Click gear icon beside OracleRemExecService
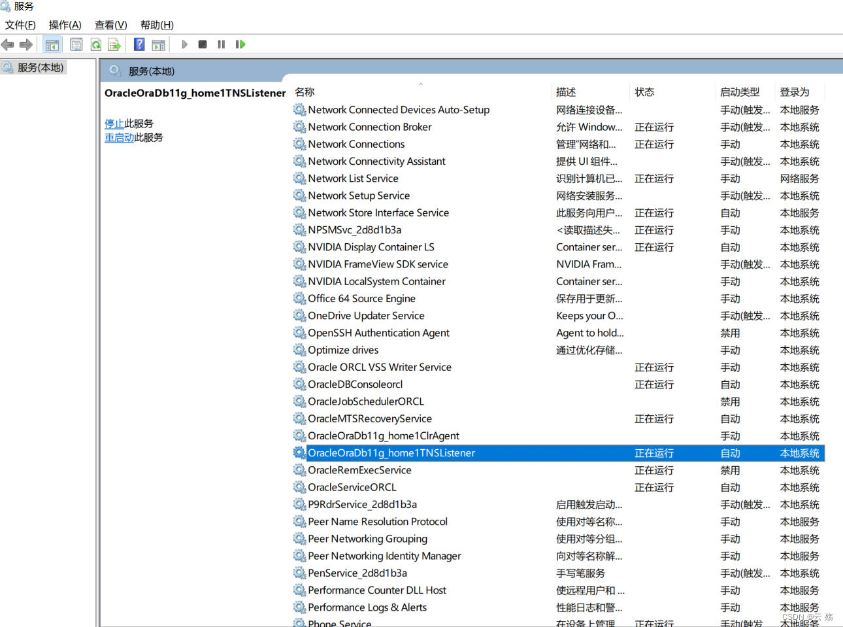 (299, 470)
